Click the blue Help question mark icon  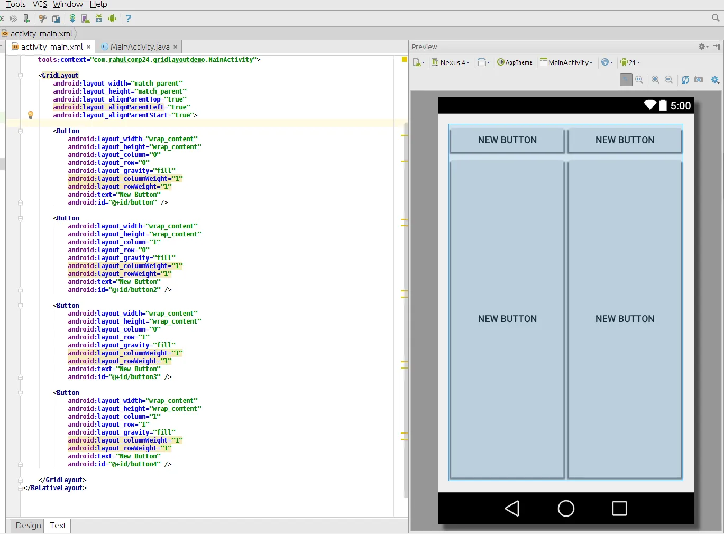128,19
